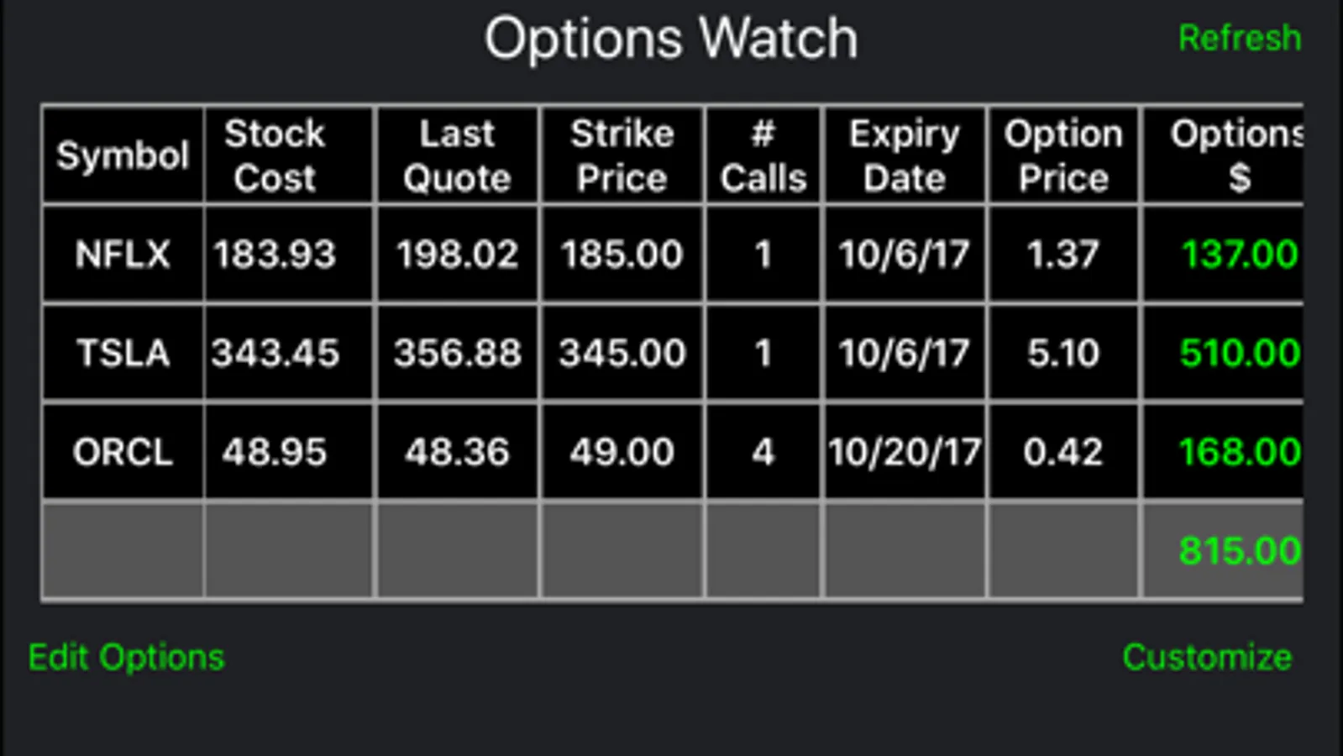Click the Symbol column header

pos(123,155)
